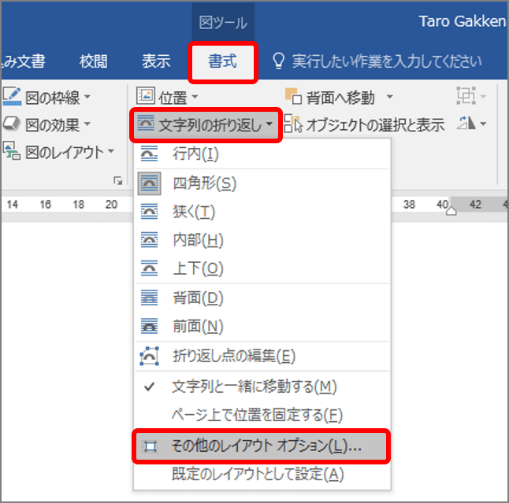Viewport: 509px width, 503px height.
Task: Select 行内(I) wrap option
Action: 262,154
